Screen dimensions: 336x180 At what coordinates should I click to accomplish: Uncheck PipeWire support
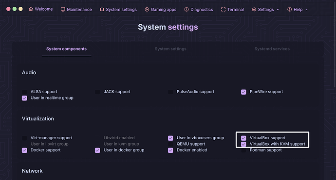point(243,92)
